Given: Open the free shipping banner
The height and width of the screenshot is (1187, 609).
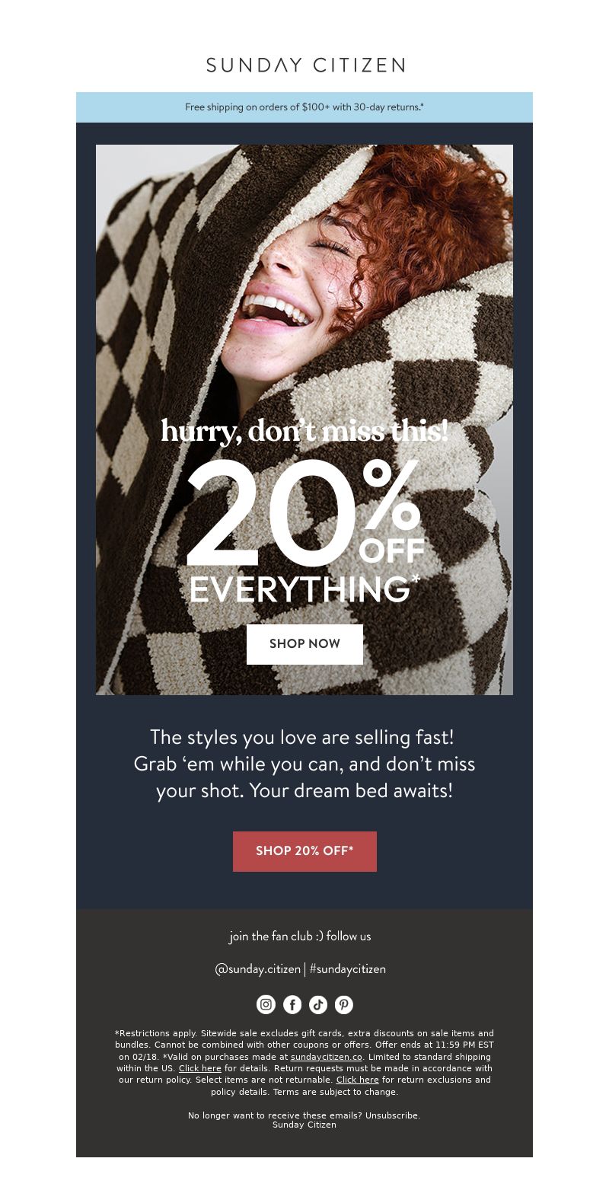Looking at the screenshot, I should [x=304, y=107].
